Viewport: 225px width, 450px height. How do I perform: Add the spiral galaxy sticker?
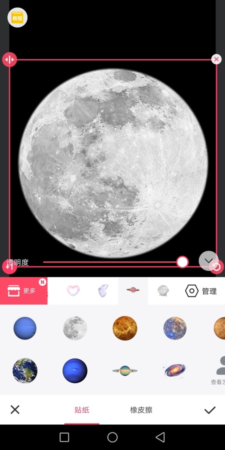(175, 370)
